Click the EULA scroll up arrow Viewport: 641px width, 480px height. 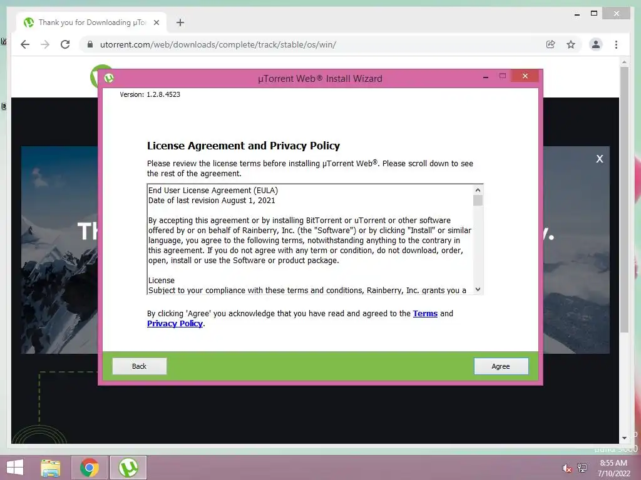(x=478, y=190)
